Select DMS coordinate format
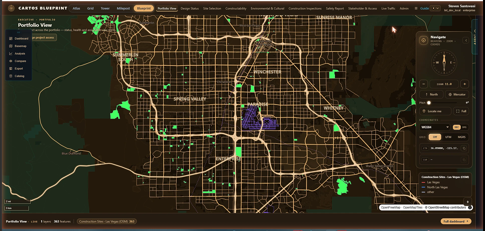 [464, 127]
